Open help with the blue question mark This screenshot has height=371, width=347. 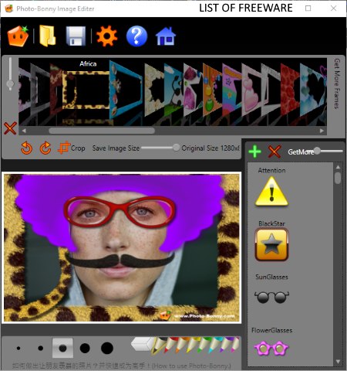[136, 36]
